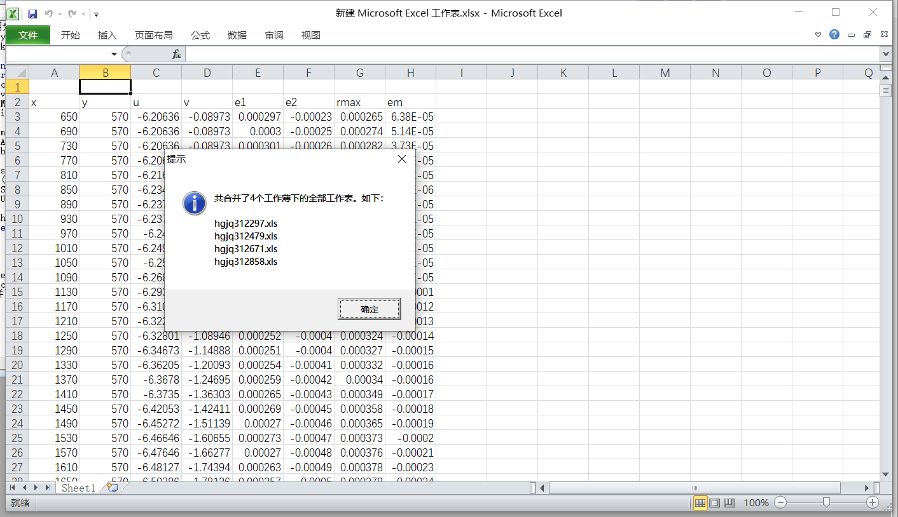Click cell H25 showing -0.0002
Screen dimensions: 898x517
[x=410, y=438]
